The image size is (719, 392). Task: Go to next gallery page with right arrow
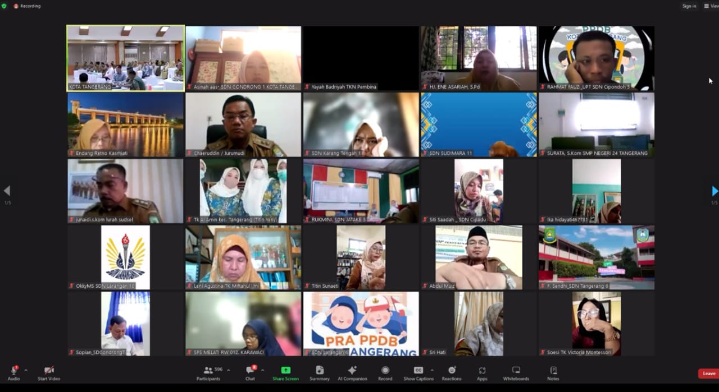(715, 191)
